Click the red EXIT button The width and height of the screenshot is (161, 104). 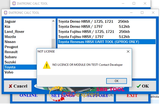coord(132,96)
